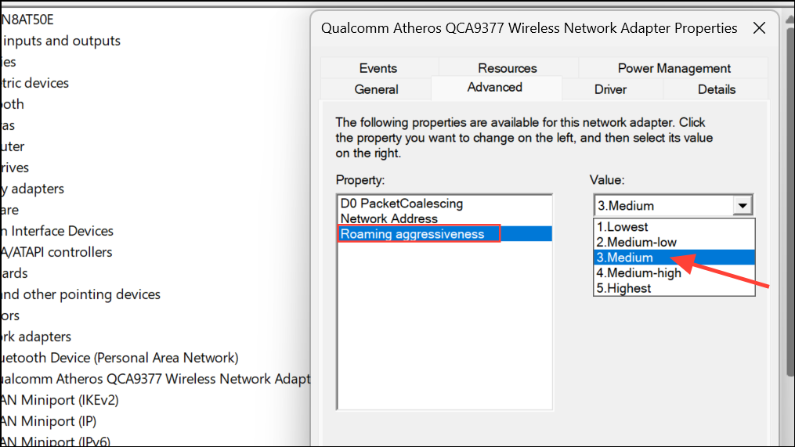Select Qualcomm Atheros QCA9377 adapter in tree
Viewport: 795px width, 447px height.
[x=157, y=379]
